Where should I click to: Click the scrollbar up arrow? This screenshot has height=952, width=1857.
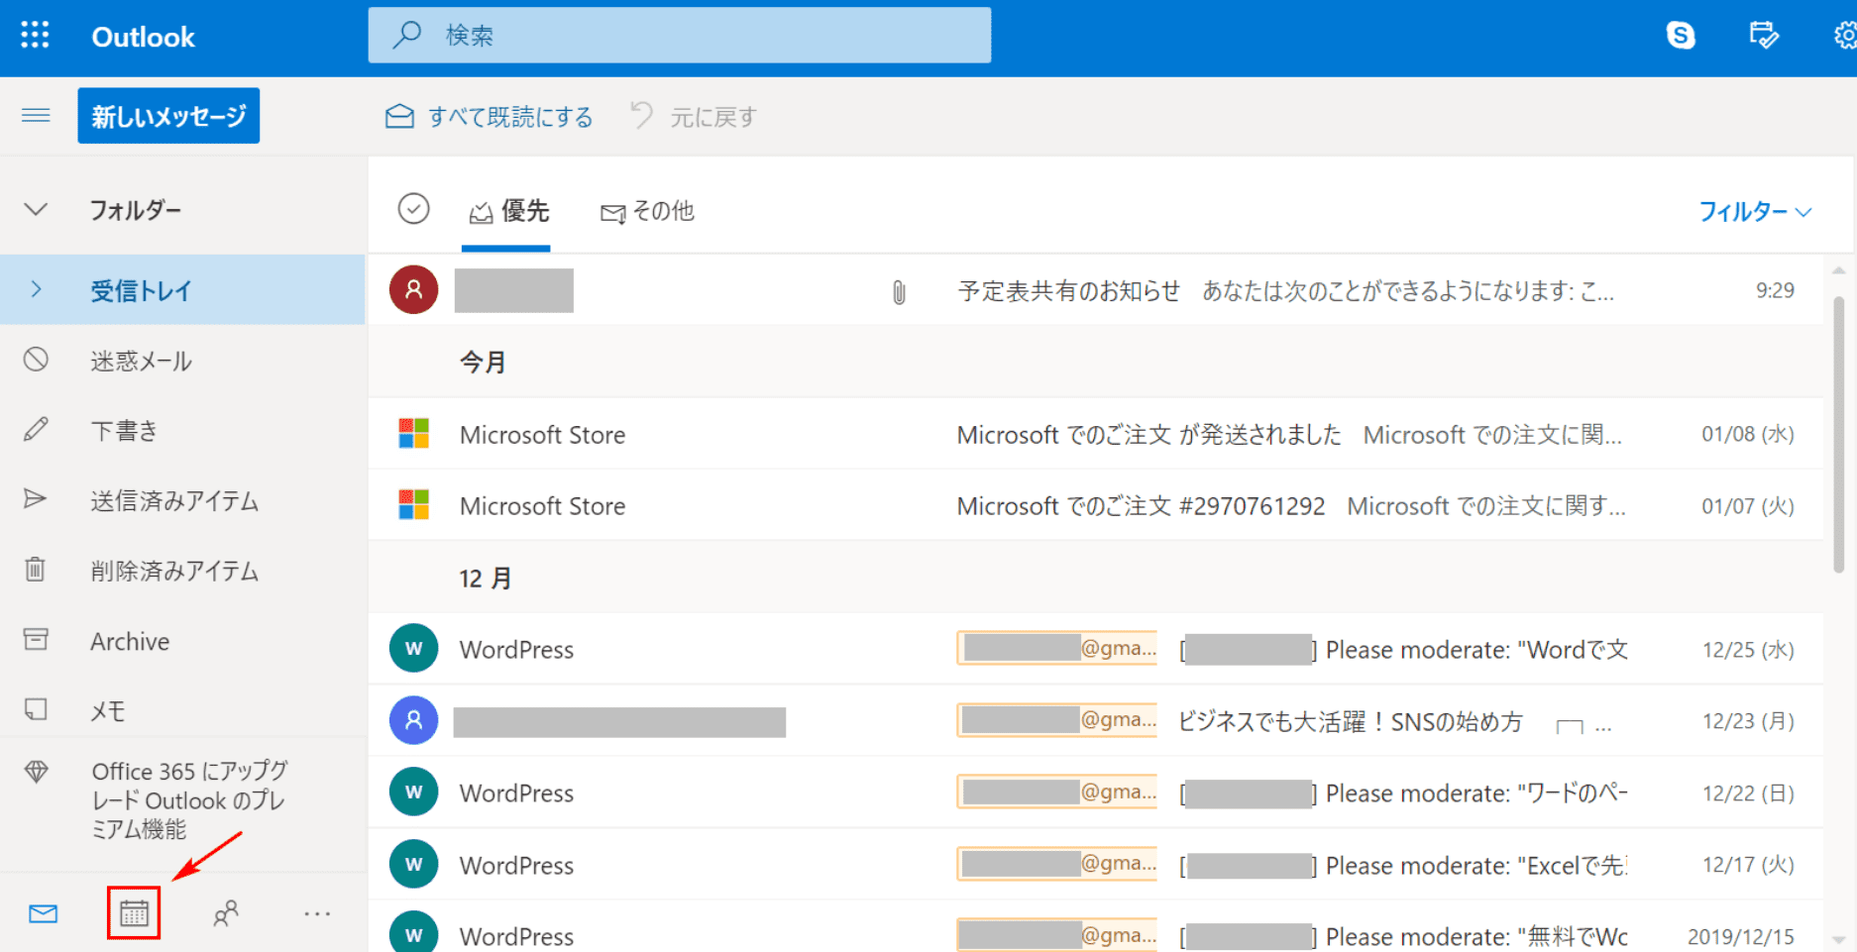tap(1839, 270)
